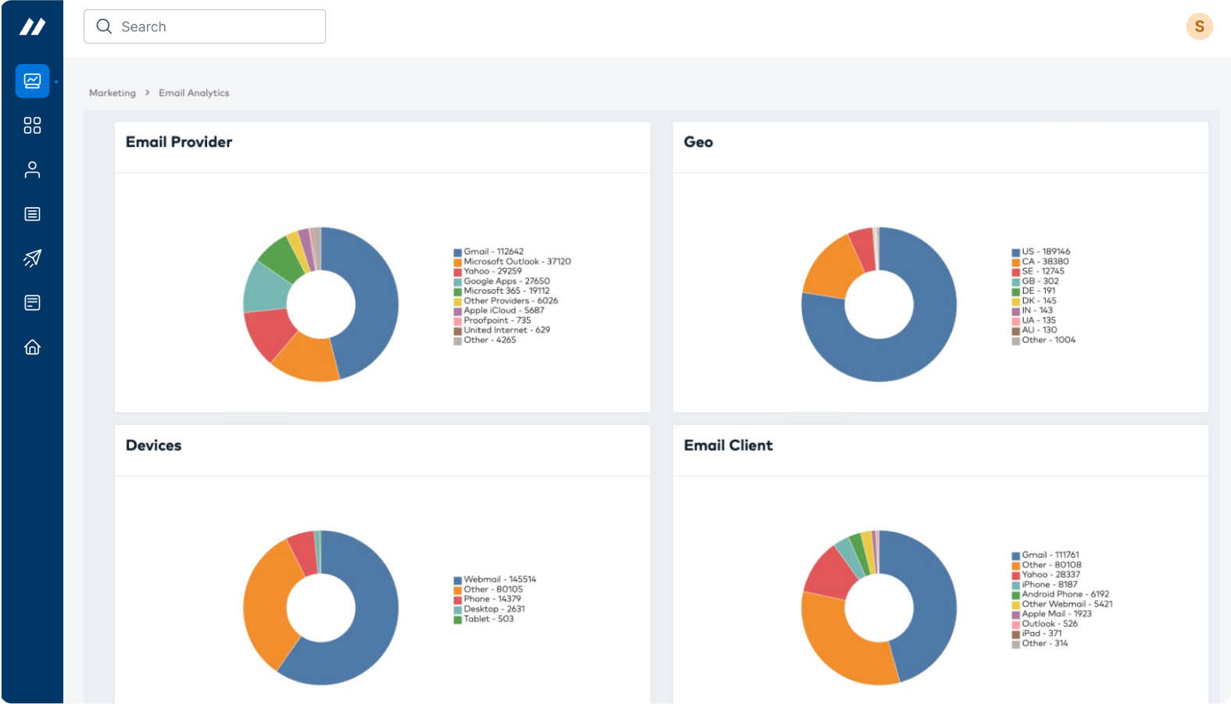Click iPad - 371 legend entry
Viewport: 1231px width, 704px height.
pos(1037,634)
